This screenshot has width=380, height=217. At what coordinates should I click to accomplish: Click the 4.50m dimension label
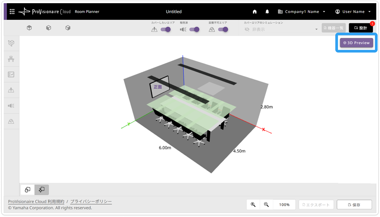pyautogui.click(x=239, y=151)
